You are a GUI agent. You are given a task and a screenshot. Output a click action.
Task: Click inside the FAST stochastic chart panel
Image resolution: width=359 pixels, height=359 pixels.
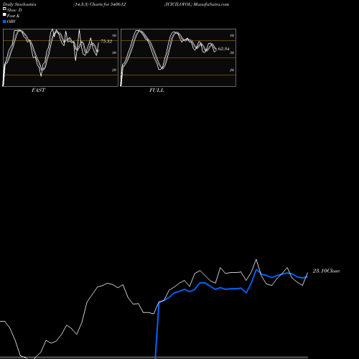[60, 57]
